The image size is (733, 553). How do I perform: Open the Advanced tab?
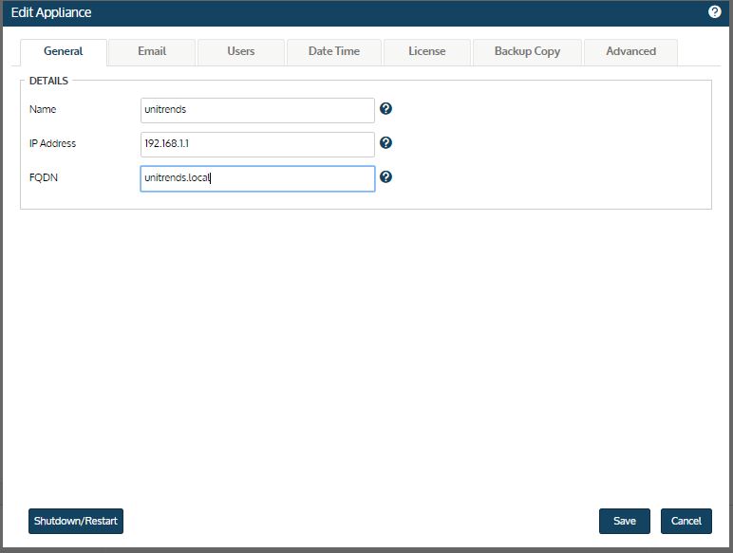630,52
